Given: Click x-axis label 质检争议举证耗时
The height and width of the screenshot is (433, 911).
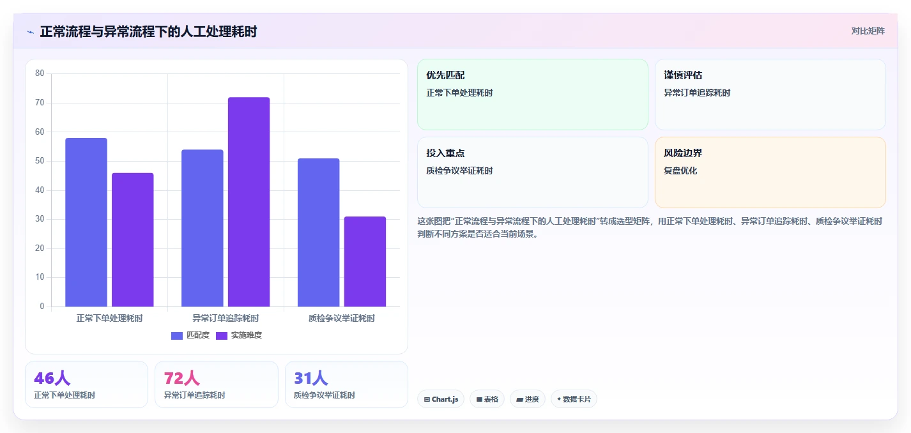Looking at the screenshot, I should click(342, 318).
